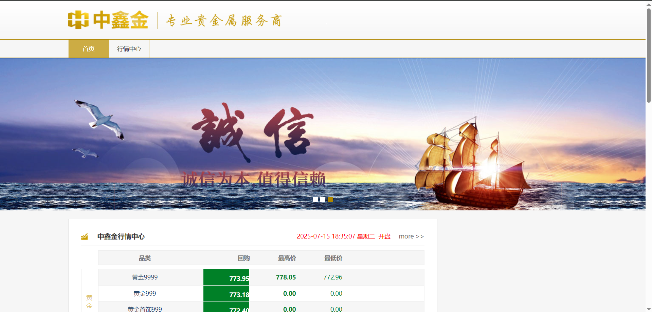
Task: Click the scrollbar up arrow
Action: coord(649,4)
